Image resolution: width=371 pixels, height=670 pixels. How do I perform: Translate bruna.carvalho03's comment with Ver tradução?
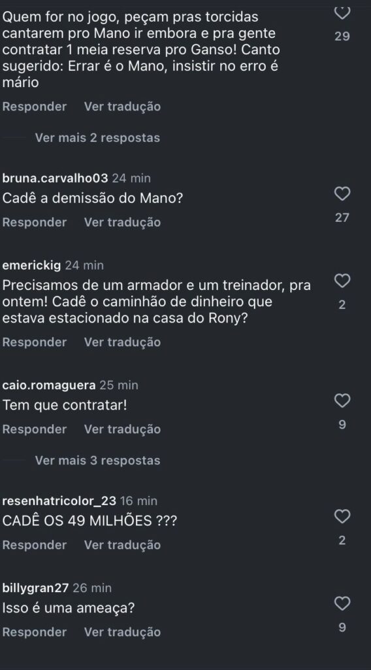[x=122, y=222]
